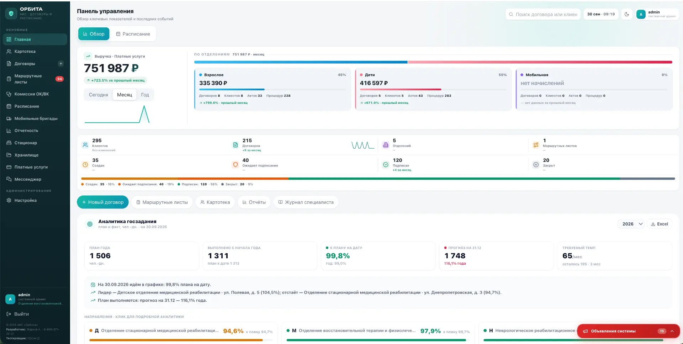
Task: Click the 215 Договоров document icon
Action: point(235,145)
